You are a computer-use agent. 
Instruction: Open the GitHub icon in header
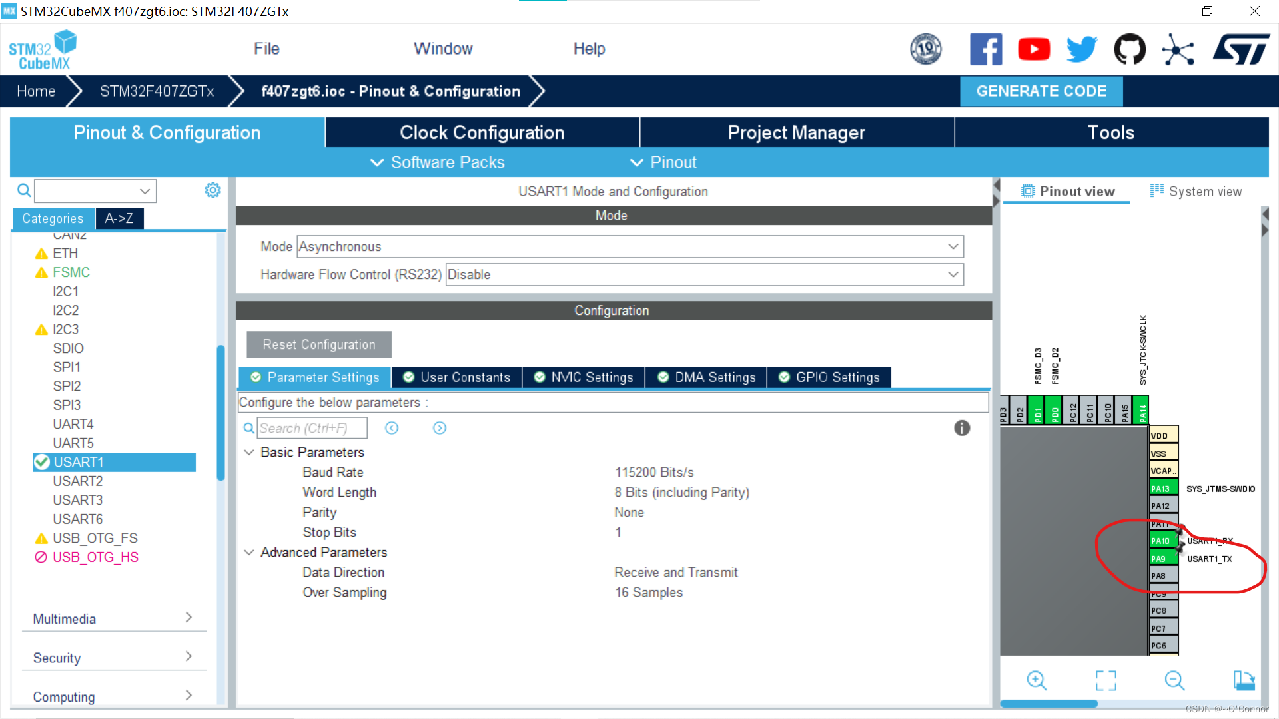point(1130,49)
